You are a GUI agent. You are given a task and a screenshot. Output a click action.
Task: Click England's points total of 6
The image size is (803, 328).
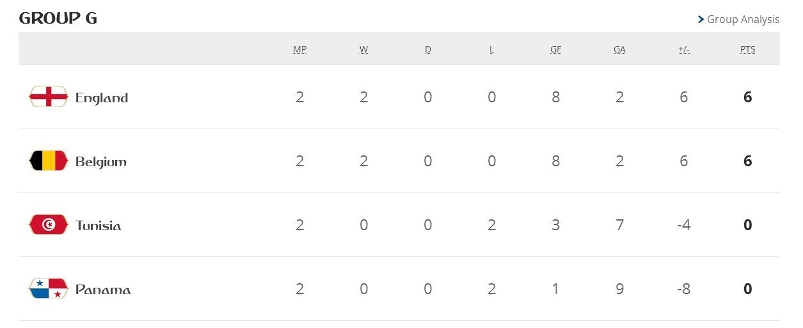747,97
